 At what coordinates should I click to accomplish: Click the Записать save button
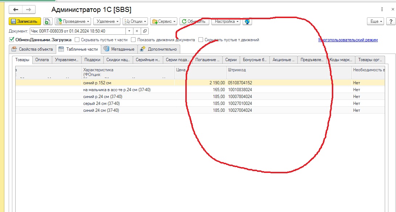coord(25,21)
